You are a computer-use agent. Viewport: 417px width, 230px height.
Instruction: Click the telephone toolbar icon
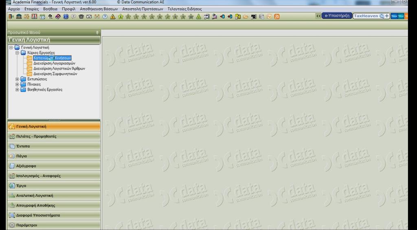point(81,16)
